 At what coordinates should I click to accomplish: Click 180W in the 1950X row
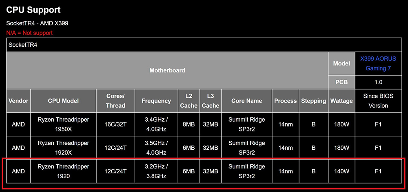point(341,124)
